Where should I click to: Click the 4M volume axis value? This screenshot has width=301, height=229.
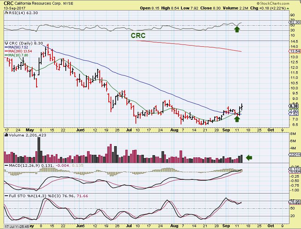click(x=293, y=148)
